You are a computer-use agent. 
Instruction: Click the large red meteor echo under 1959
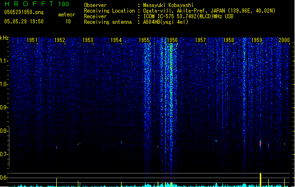(260, 144)
